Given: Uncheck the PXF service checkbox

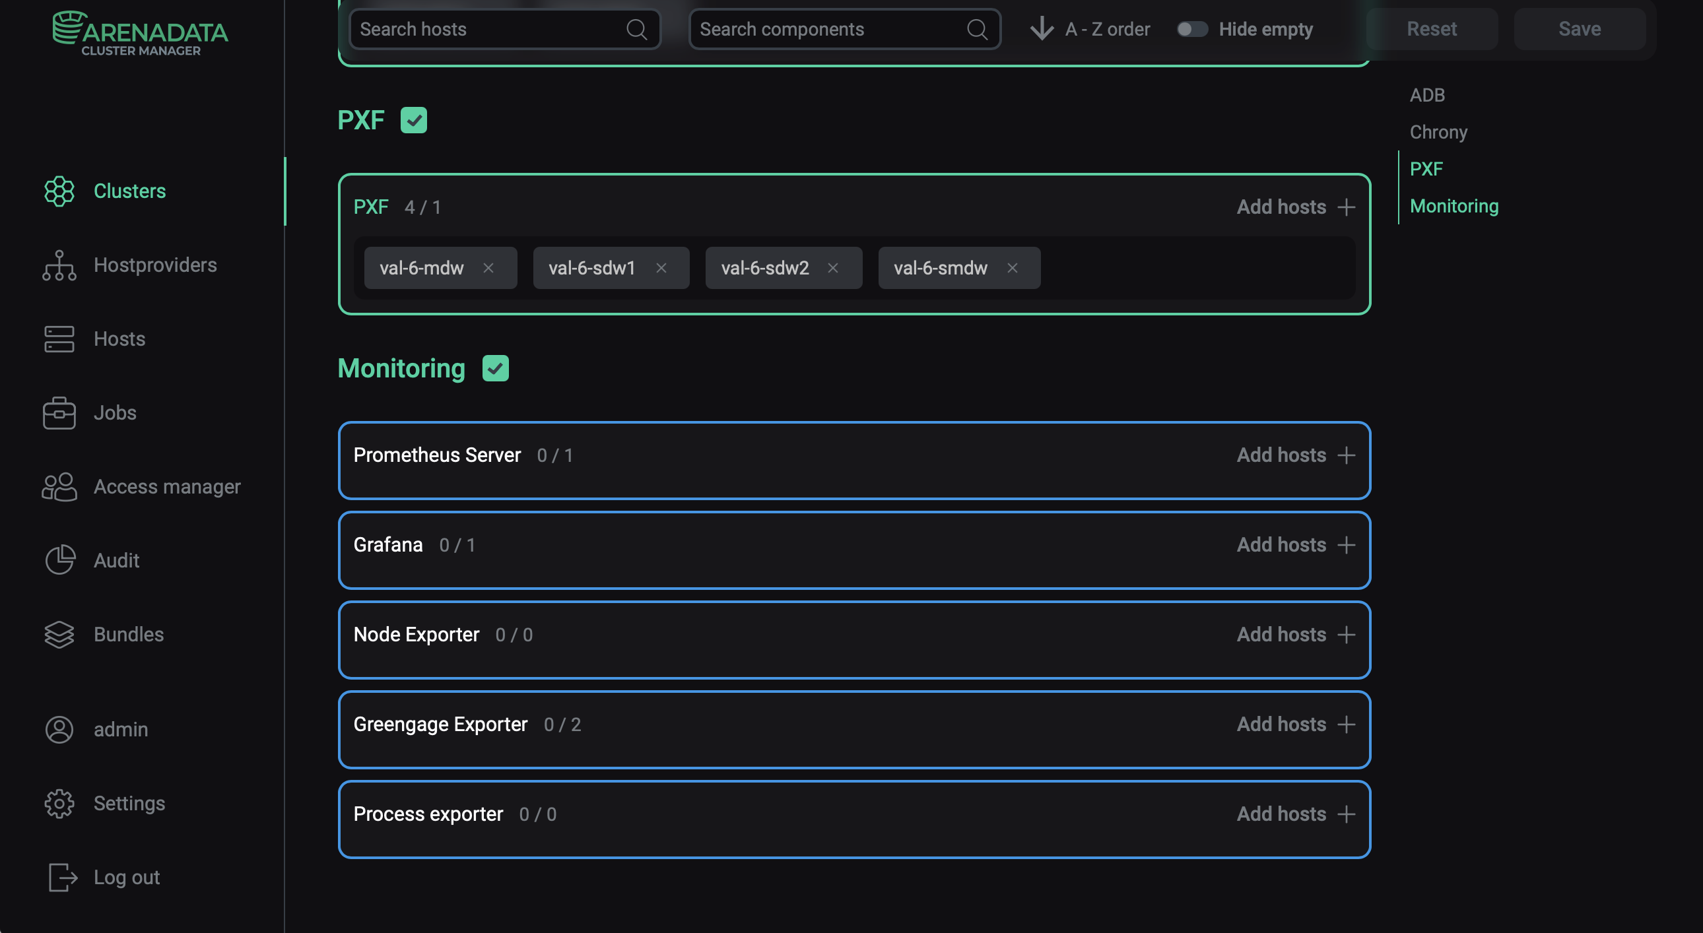Looking at the screenshot, I should point(415,119).
